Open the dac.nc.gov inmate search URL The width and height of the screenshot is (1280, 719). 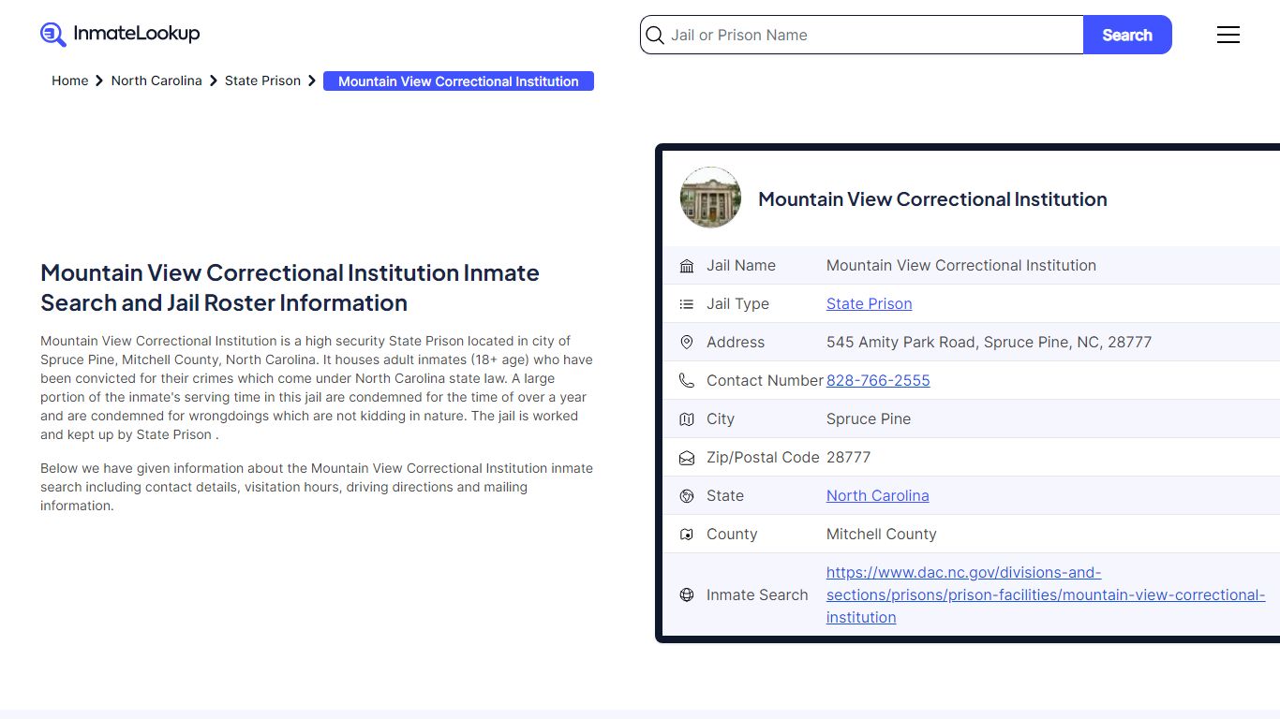pyautogui.click(x=1046, y=594)
